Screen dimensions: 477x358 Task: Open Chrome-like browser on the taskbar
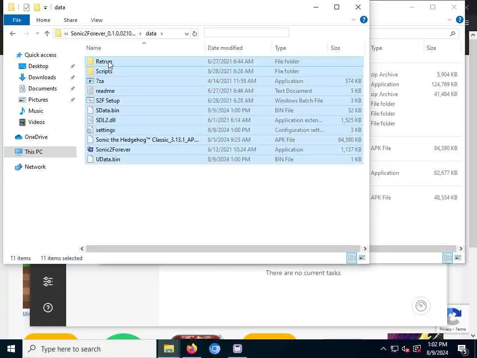click(x=214, y=349)
